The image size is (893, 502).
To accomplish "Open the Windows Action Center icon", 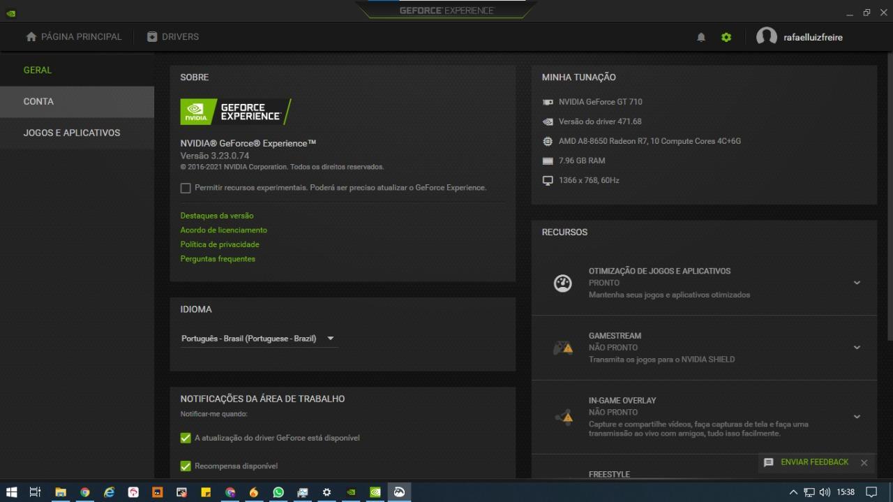I will [871, 492].
